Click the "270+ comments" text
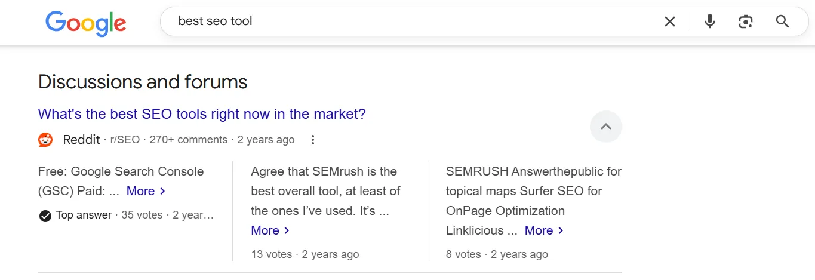This screenshot has width=815, height=280. (x=188, y=140)
